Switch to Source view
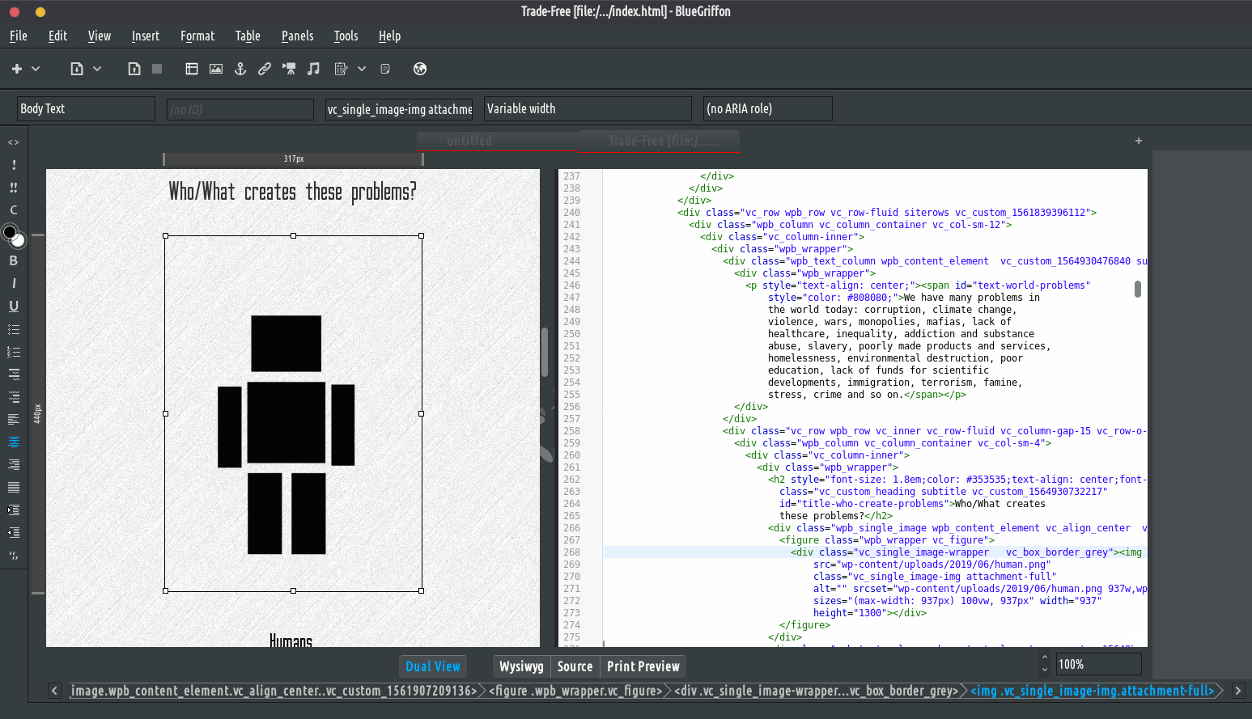This screenshot has width=1252, height=719. pyautogui.click(x=575, y=666)
